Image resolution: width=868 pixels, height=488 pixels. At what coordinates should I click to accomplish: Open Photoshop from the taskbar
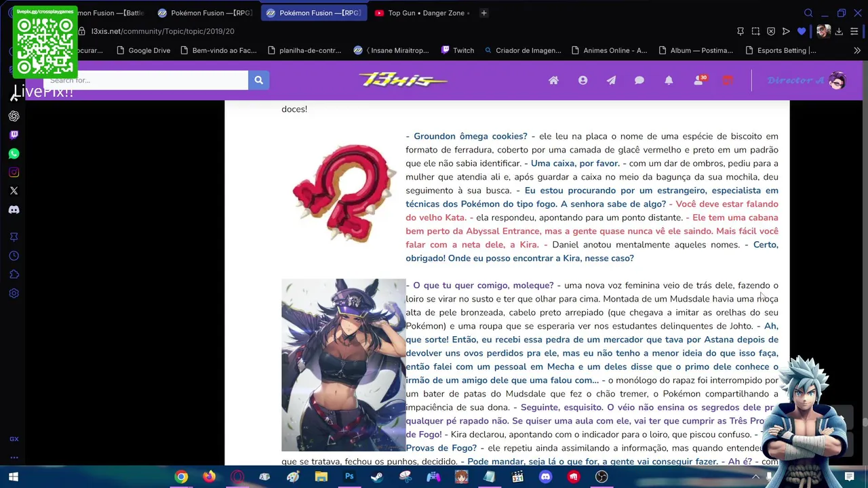349,477
